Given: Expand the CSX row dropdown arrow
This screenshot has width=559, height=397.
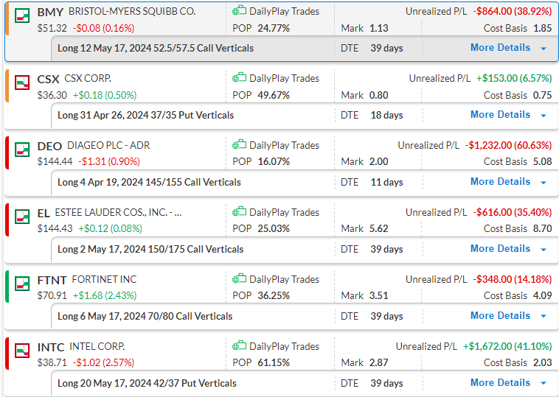Looking at the screenshot, I should pos(544,116).
